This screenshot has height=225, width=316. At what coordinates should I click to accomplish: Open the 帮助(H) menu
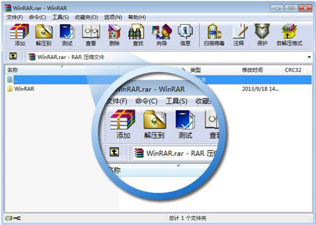[137, 17]
